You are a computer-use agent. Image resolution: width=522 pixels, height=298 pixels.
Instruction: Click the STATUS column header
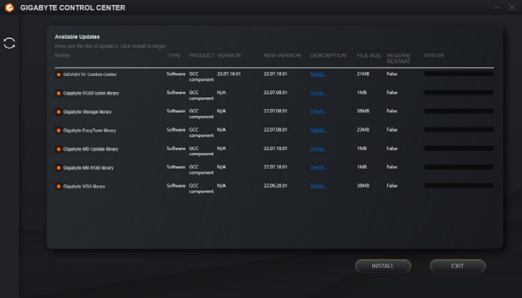pos(434,56)
